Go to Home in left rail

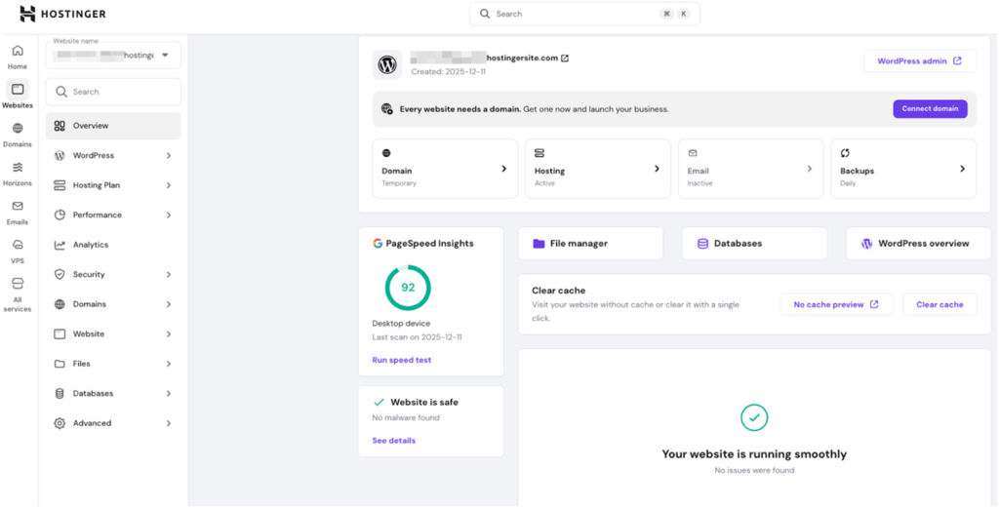[18, 57]
